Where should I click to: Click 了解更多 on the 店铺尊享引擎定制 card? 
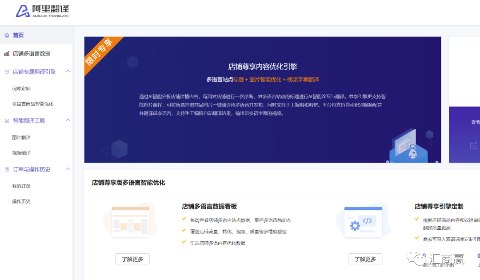[x=365, y=259]
